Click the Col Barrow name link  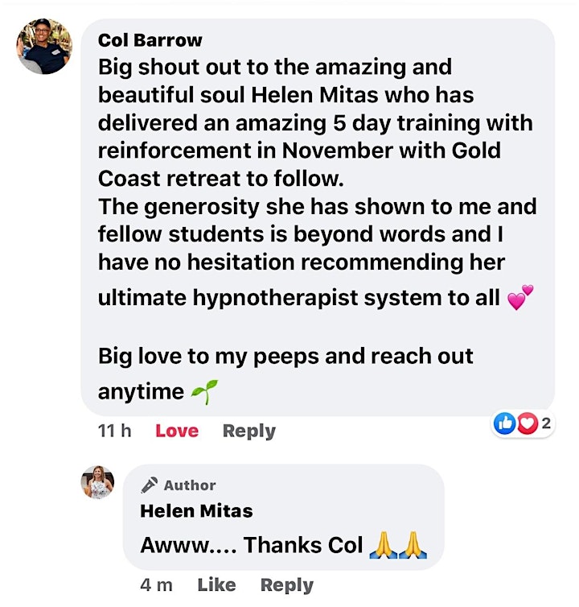pyautogui.click(x=150, y=40)
